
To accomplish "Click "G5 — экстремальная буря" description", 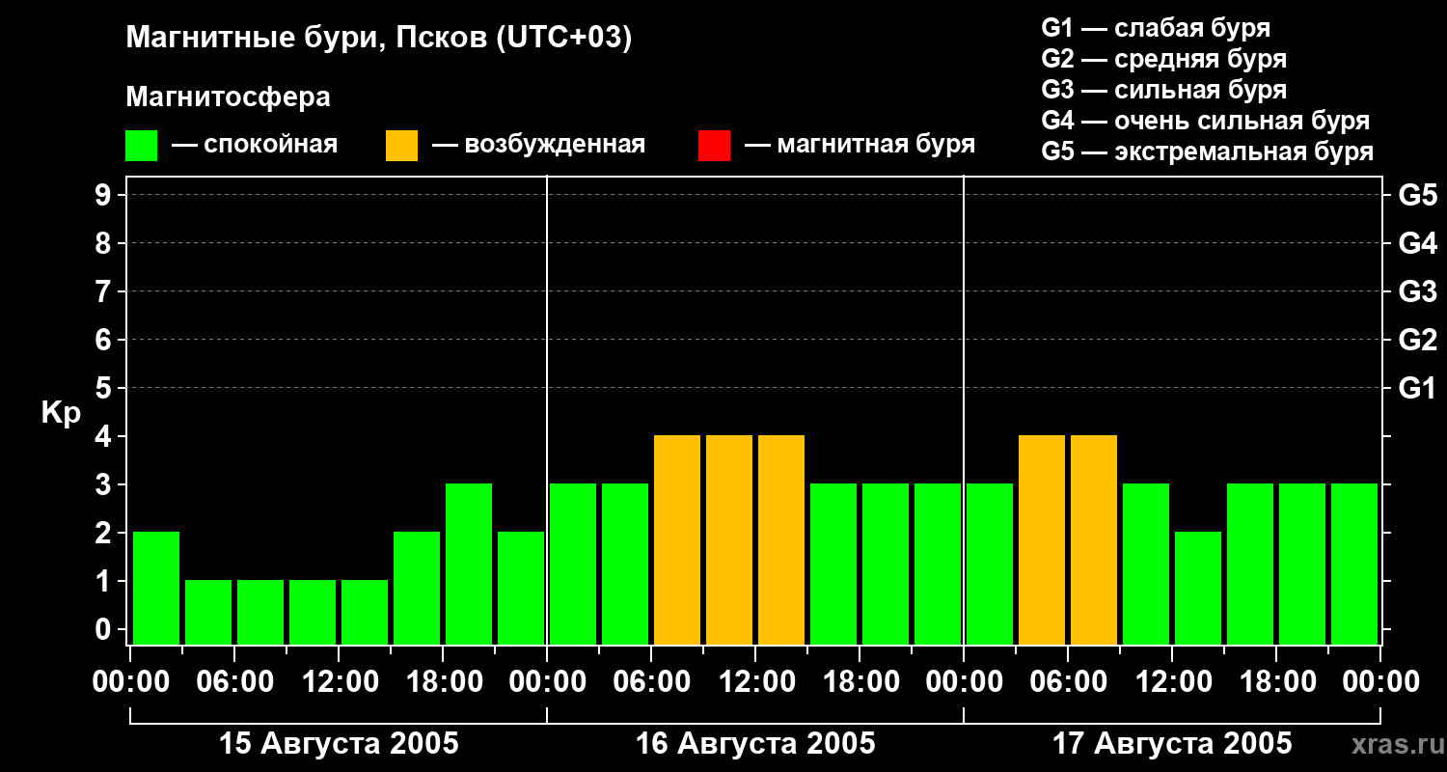I will click(1208, 152).
